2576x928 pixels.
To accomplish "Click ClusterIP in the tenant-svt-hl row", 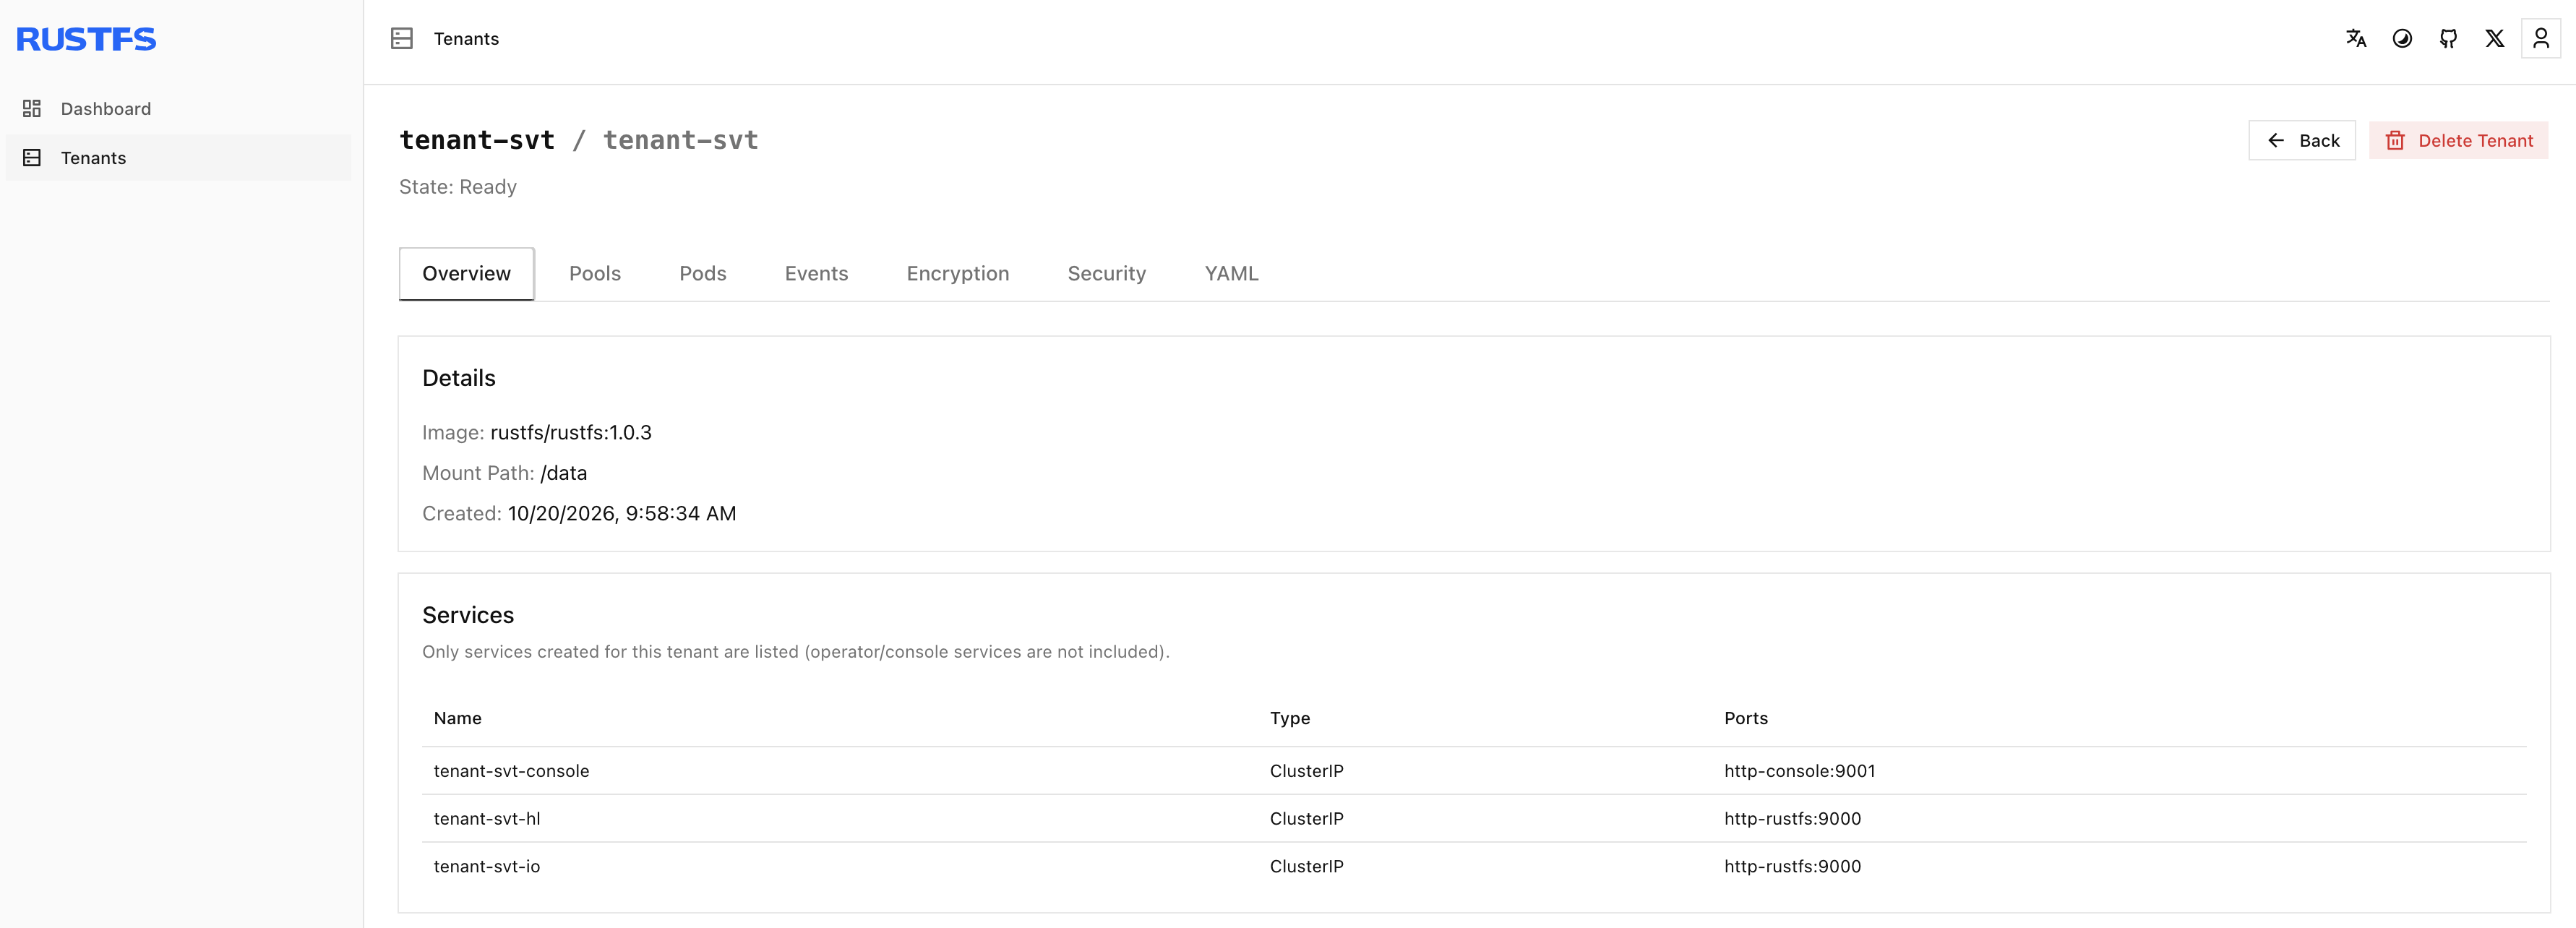I will click(1307, 819).
